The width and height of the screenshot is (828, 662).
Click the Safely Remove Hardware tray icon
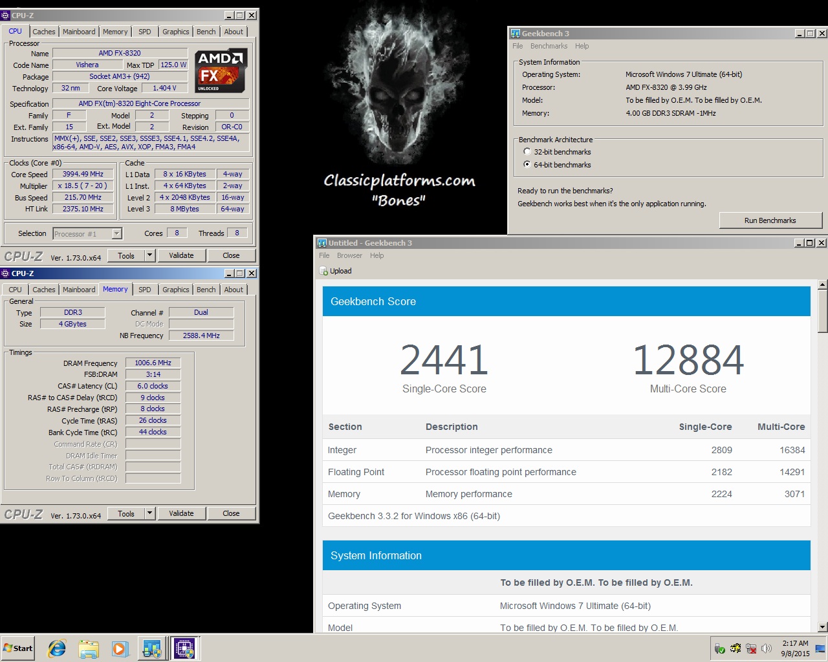pyautogui.click(x=719, y=648)
